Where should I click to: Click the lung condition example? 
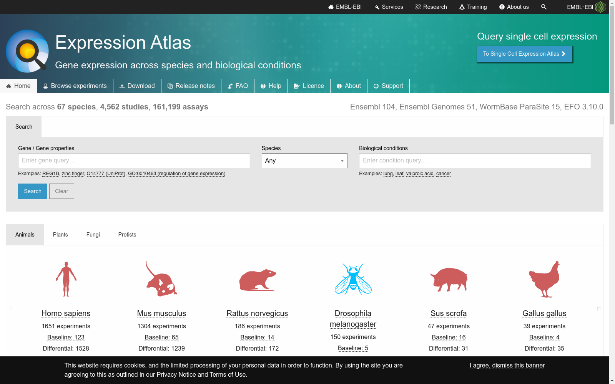[388, 174]
